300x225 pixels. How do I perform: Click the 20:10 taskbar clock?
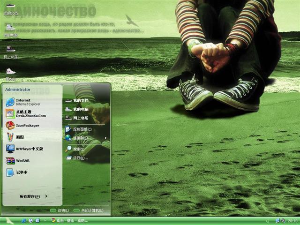[292, 221]
